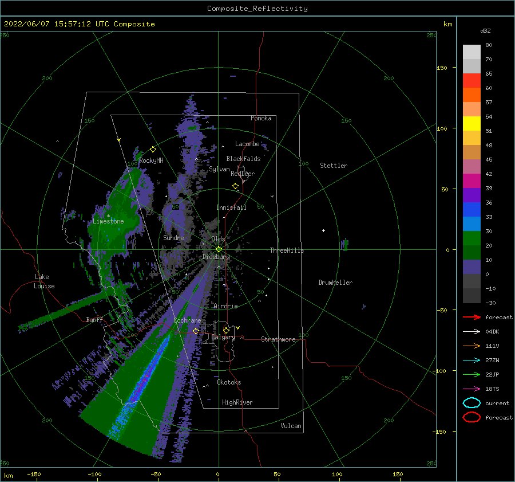This screenshot has width=515, height=482.
Task: Click the cyan current ellipse legend icon
Action: click(472, 403)
